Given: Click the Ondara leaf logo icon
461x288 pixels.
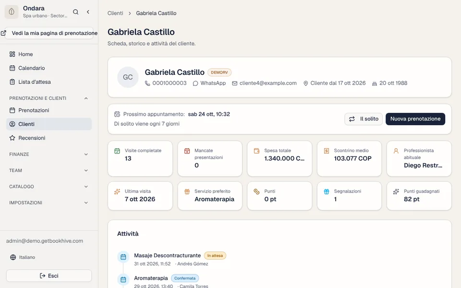Looking at the screenshot, I should click(12, 12).
